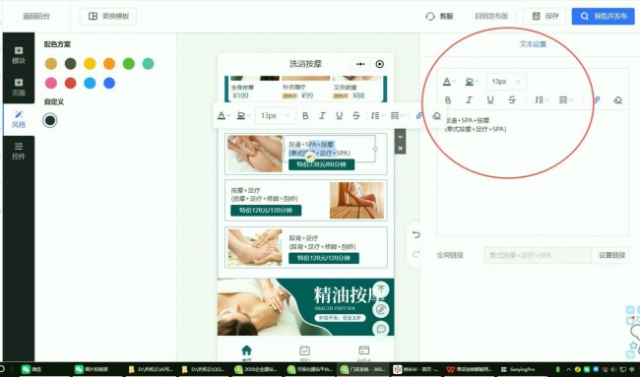The image size is (640, 377).
Task: Click the undo arrow beside the canvas
Action: 416,234
